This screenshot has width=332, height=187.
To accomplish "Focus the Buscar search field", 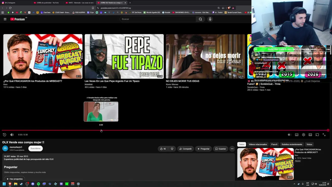I will [158, 19].
